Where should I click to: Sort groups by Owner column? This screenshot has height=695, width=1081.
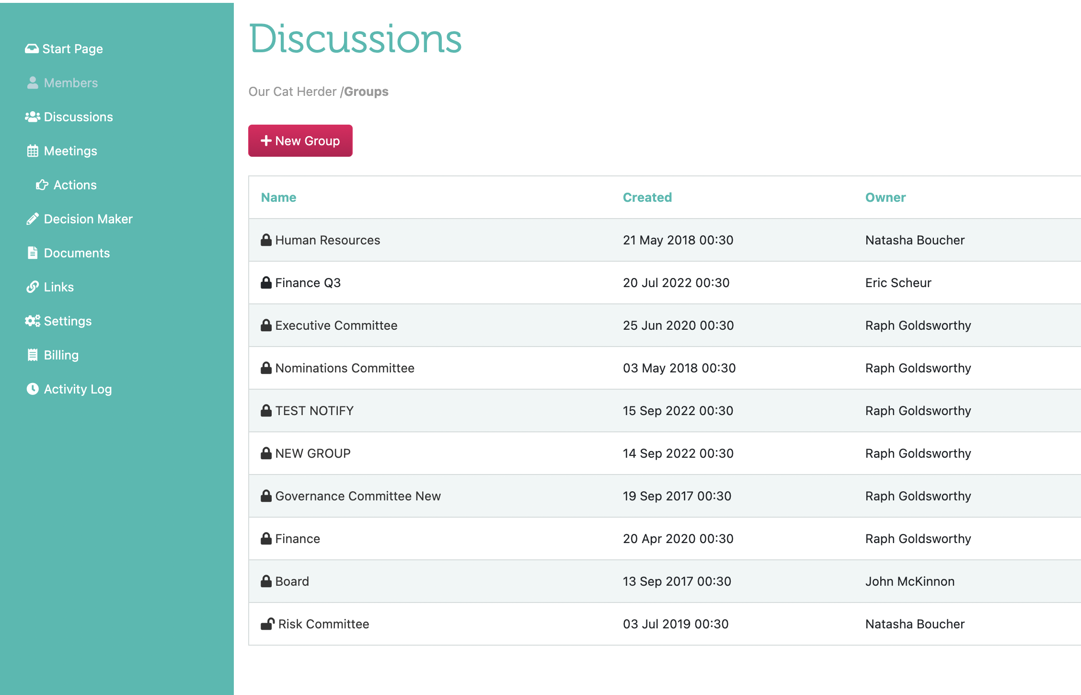pos(885,197)
